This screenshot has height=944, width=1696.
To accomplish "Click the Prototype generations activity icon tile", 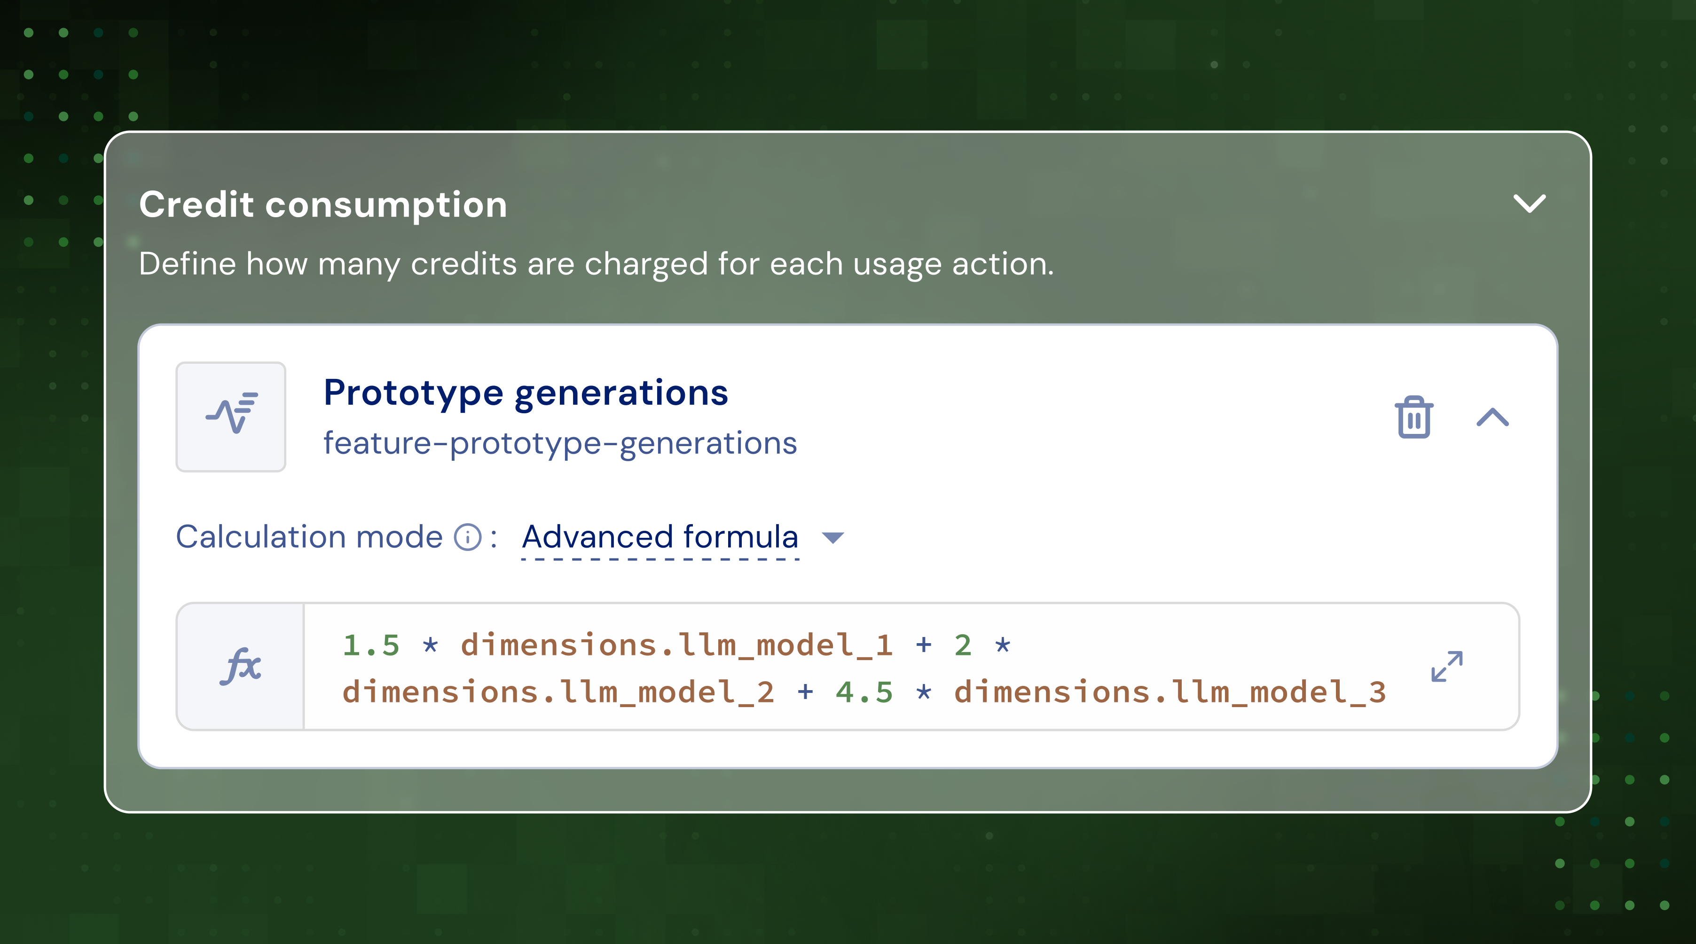I will (230, 417).
